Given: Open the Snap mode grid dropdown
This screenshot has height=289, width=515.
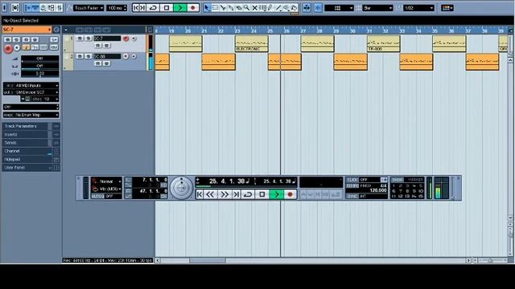Looking at the screenshot, I should click(339, 8).
